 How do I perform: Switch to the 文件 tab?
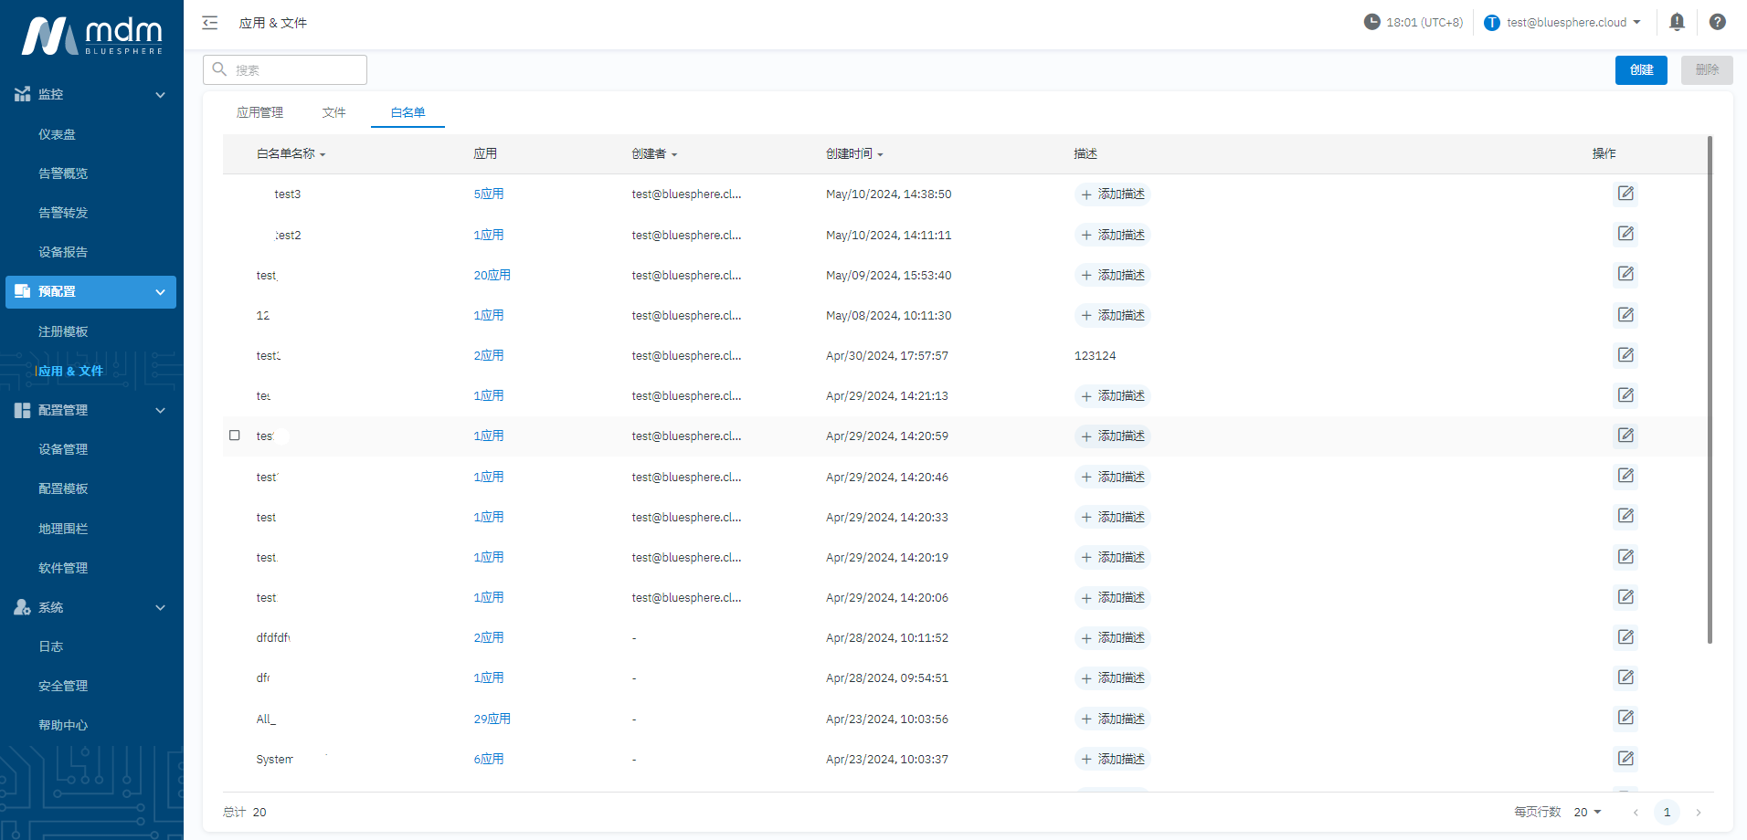click(334, 112)
